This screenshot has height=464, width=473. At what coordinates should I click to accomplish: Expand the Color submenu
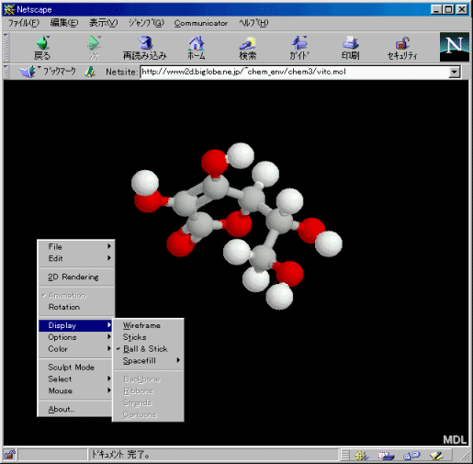[x=76, y=349]
